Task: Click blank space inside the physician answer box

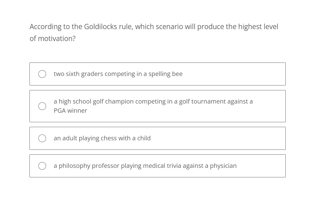Action: (261, 166)
